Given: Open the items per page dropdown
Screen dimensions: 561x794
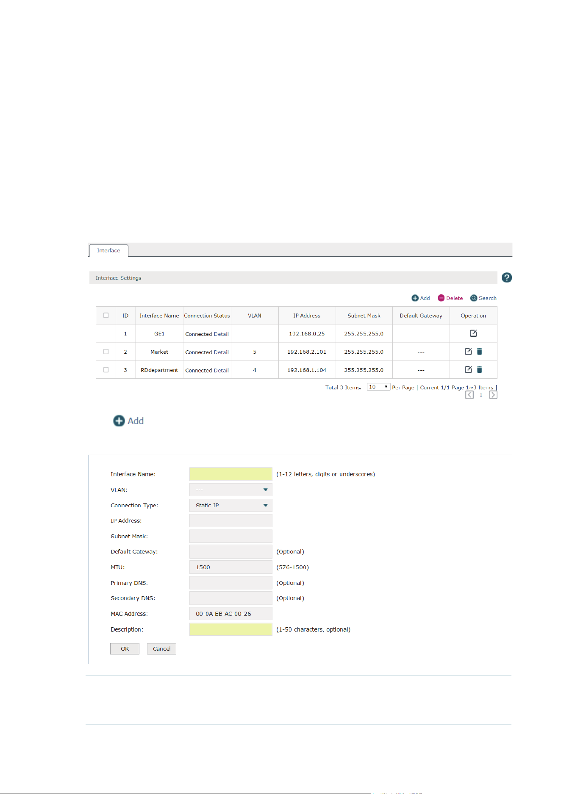Looking at the screenshot, I should pos(378,387).
